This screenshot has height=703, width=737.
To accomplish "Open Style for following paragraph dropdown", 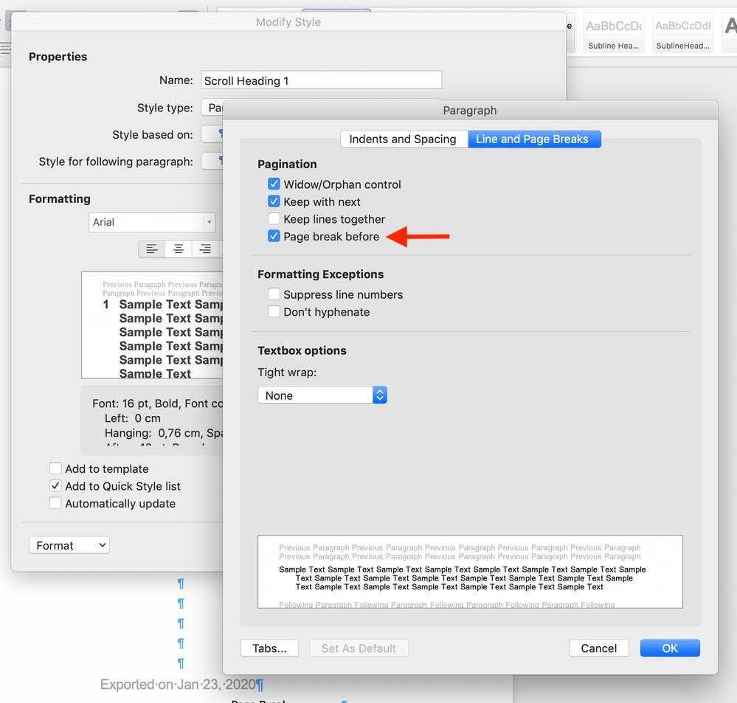I will (212, 162).
